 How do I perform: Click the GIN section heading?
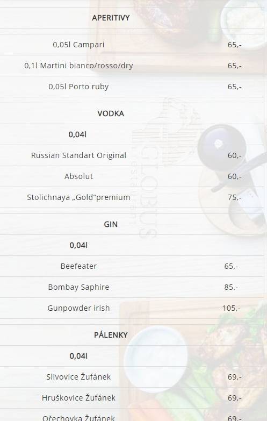(x=111, y=224)
